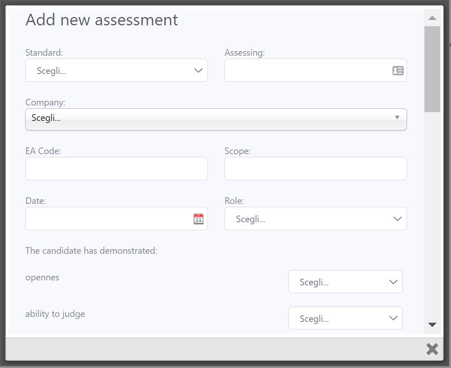The height and width of the screenshot is (368, 451).
Task: Open the Role dropdown
Action: (315, 219)
